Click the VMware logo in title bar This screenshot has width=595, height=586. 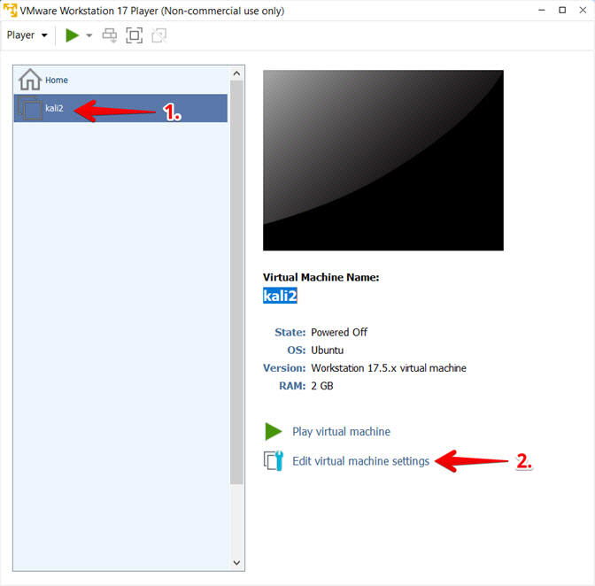[x=10, y=11]
